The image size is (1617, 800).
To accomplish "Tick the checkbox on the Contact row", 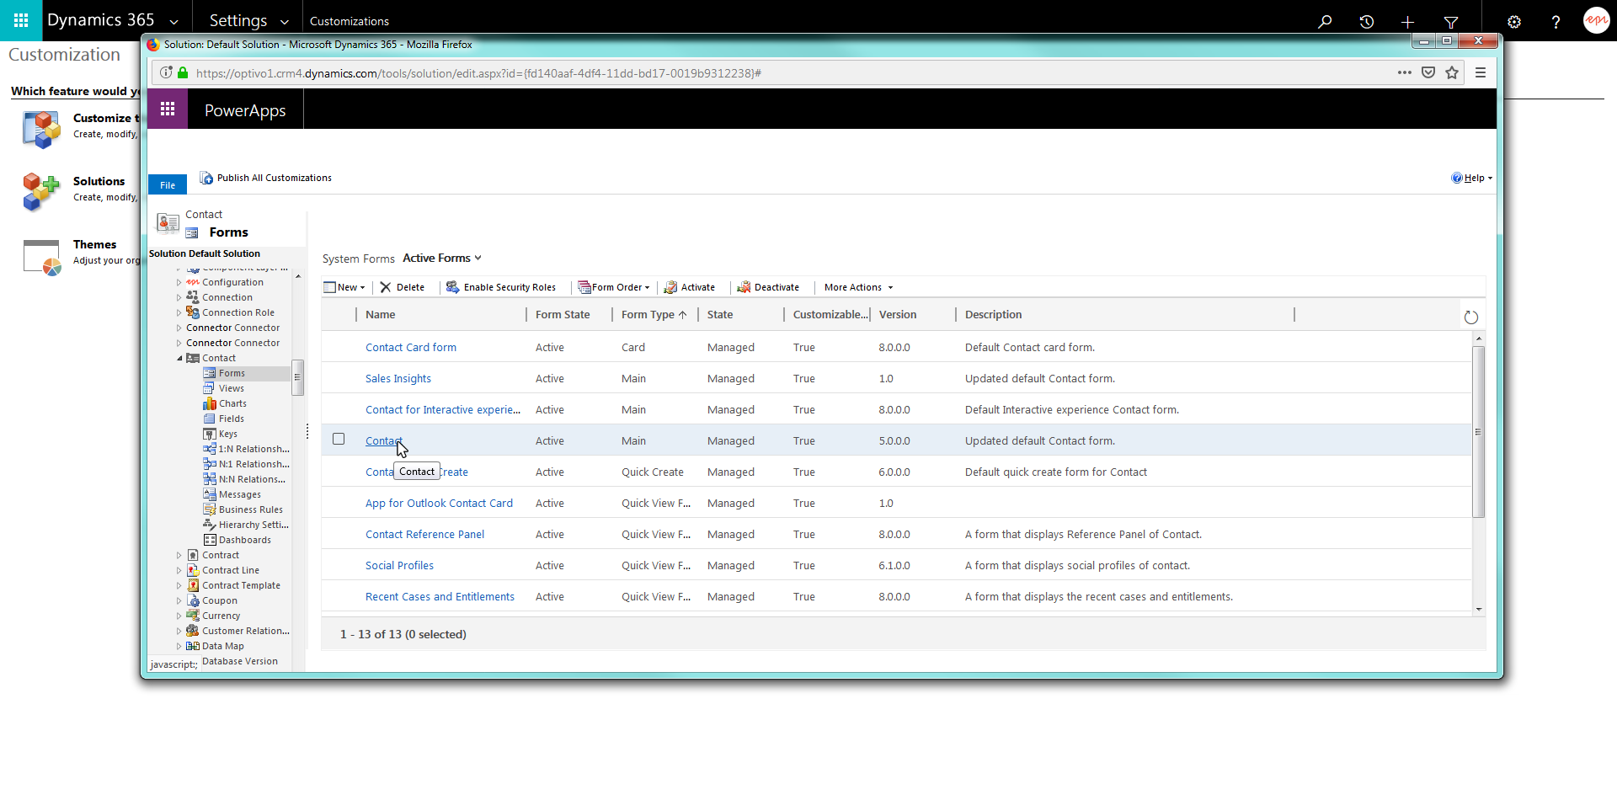I will coord(339,439).
